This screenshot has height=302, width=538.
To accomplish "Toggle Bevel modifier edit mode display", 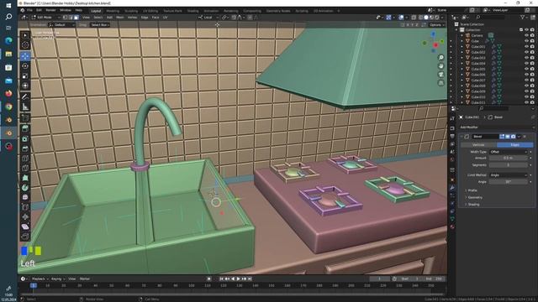I will tap(502, 136).
